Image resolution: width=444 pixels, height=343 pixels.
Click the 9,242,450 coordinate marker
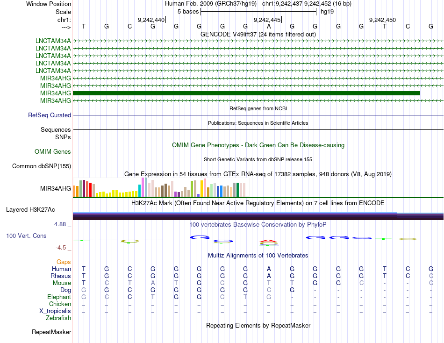382,20
